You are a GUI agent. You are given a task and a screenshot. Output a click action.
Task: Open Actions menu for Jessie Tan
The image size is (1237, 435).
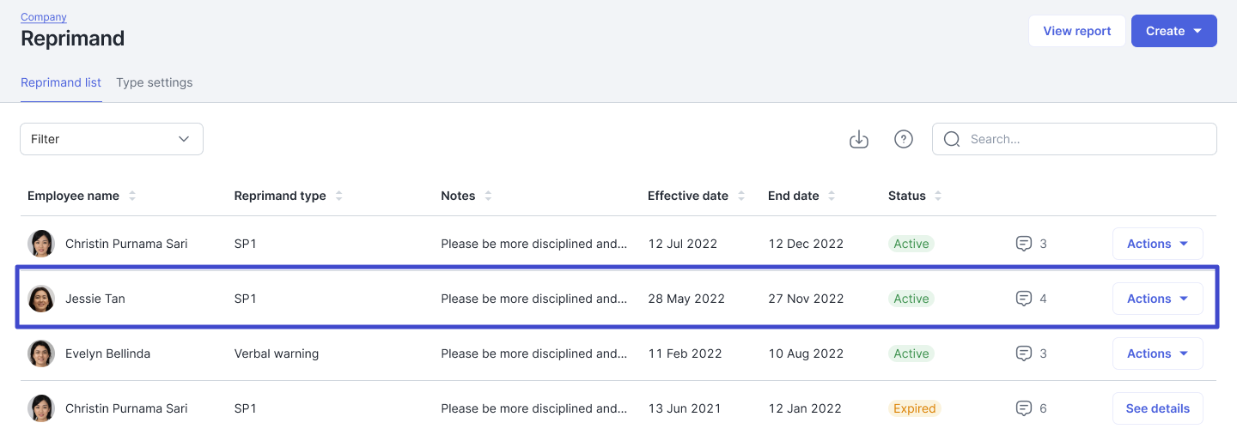[x=1157, y=299]
